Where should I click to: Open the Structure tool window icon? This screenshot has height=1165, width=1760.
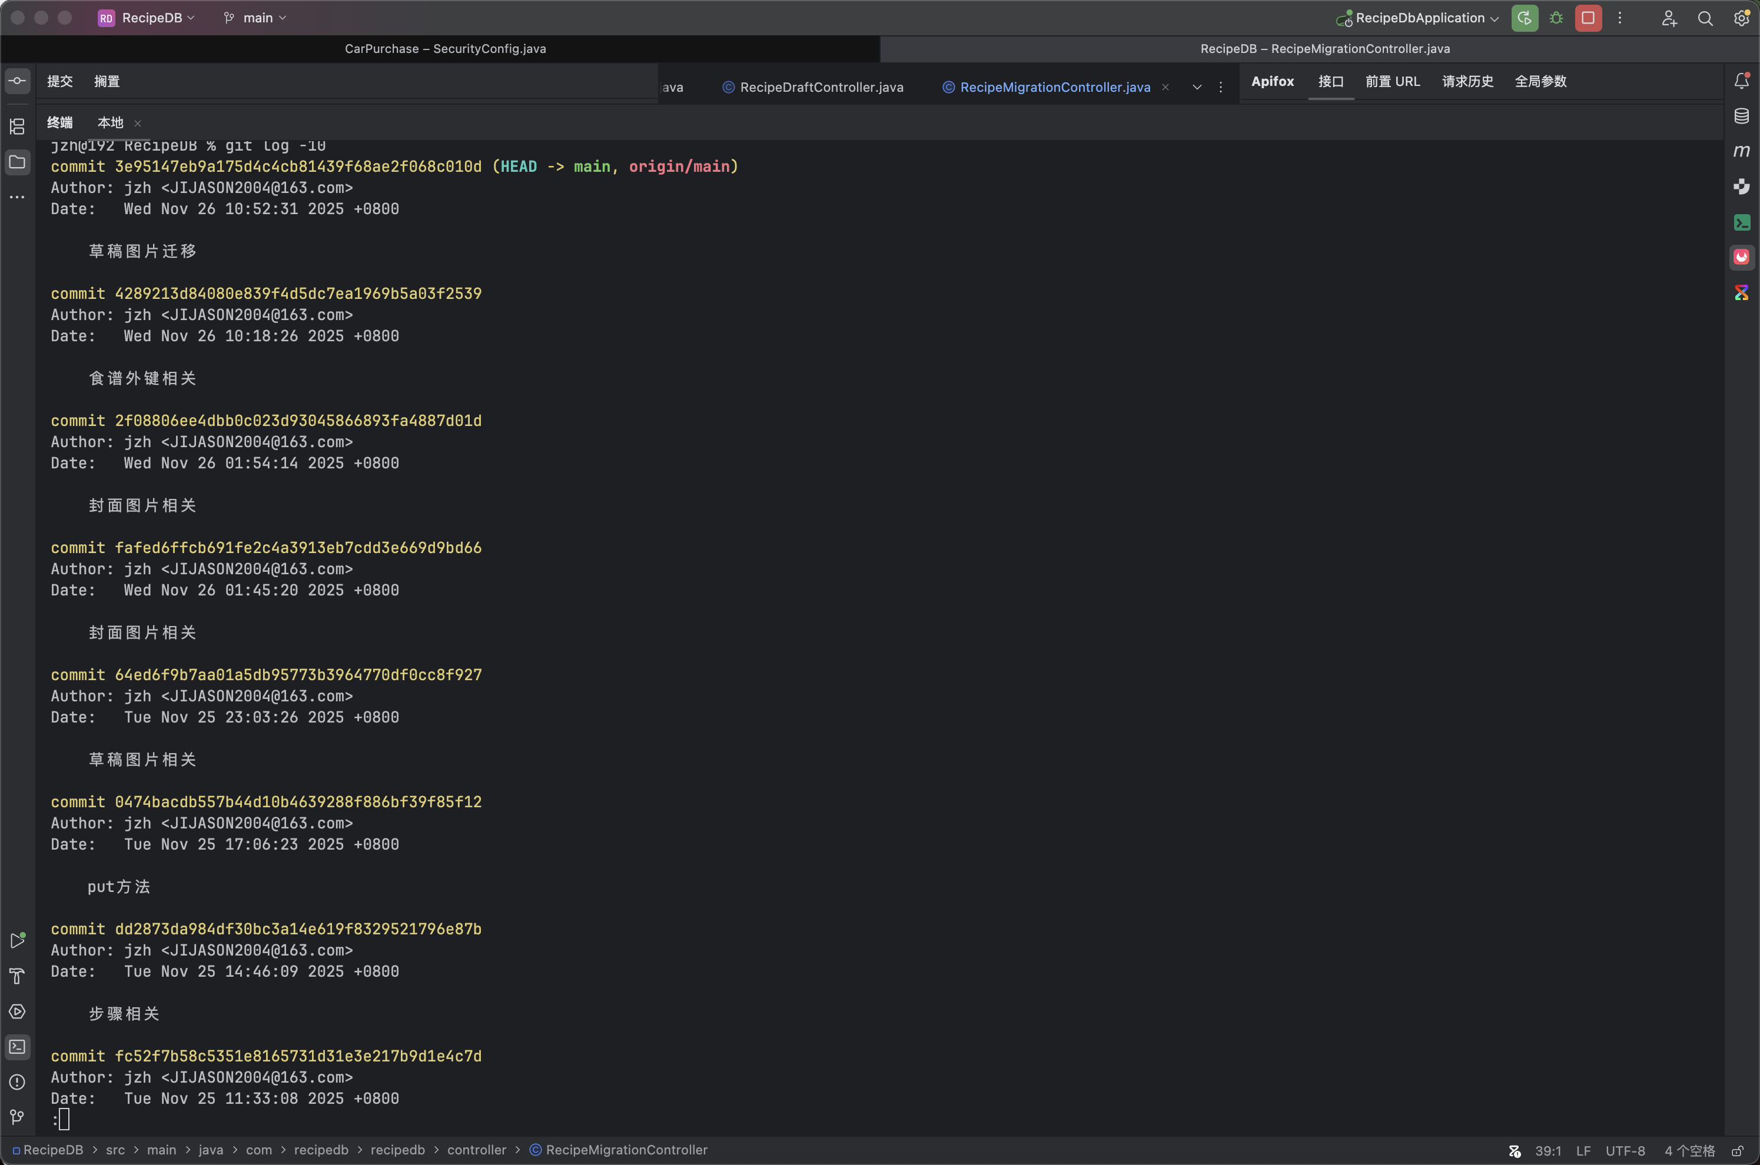pos(17,127)
